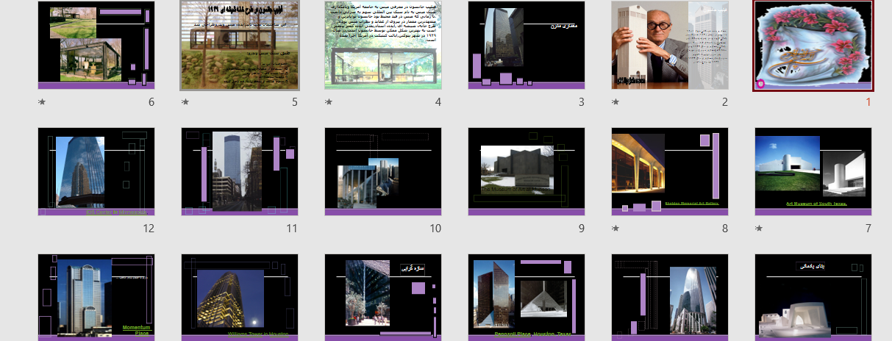Select the Williams Tower in Houston slide
Image resolution: width=892 pixels, height=341 pixels.
[x=239, y=298]
